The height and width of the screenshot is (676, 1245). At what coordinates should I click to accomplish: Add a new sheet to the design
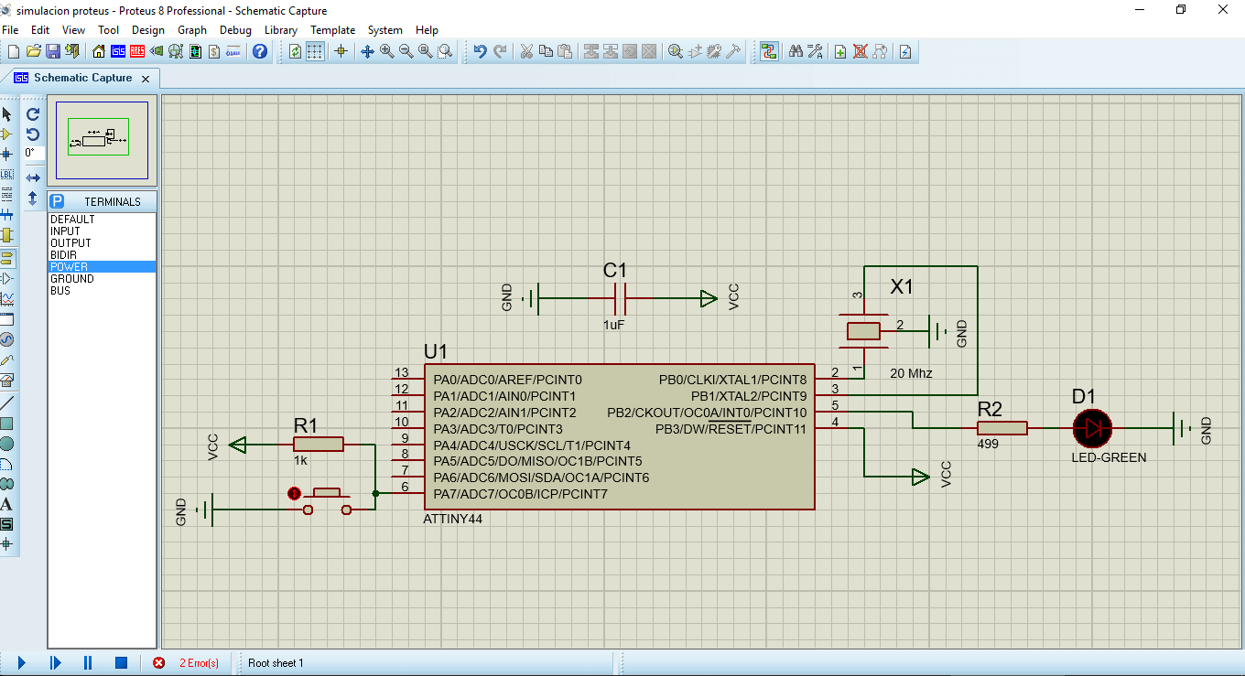coord(839,51)
